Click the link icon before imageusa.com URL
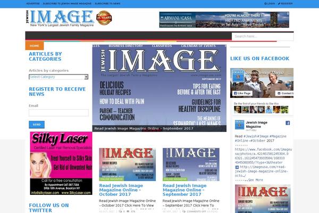 (x=237, y=167)
